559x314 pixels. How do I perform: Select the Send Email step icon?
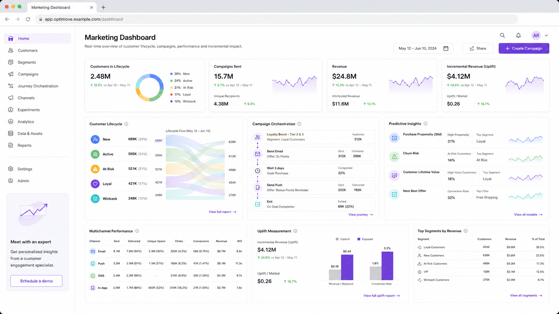pyautogui.click(x=257, y=154)
